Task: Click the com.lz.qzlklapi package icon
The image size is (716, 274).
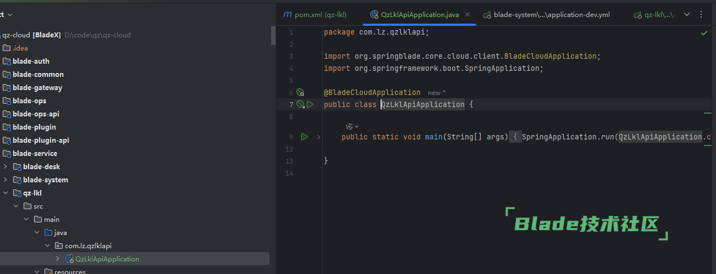Action: (59, 245)
